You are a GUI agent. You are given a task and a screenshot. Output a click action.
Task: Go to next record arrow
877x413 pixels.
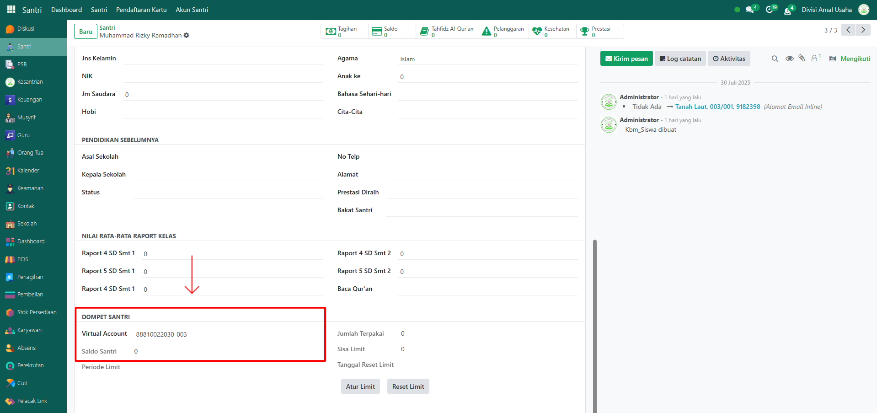863,30
